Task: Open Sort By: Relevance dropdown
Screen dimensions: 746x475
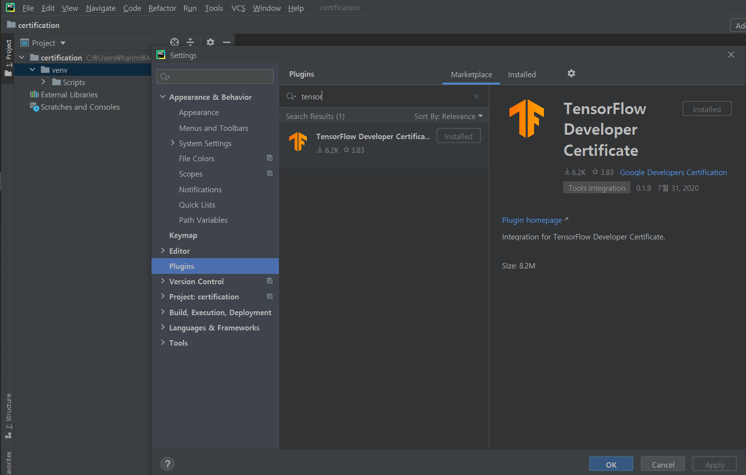Action: pyautogui.click(x=448, y=116)
